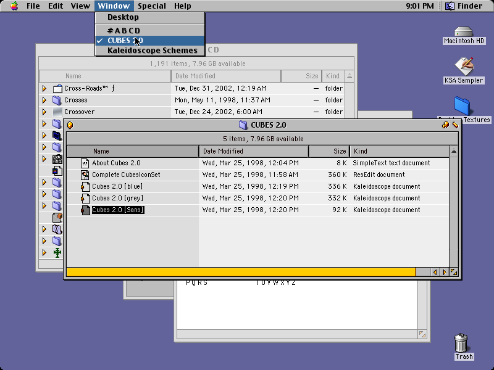494x370 pixels.
Task: Click the green cross icon in back window
Action: [x=57, y=253]
